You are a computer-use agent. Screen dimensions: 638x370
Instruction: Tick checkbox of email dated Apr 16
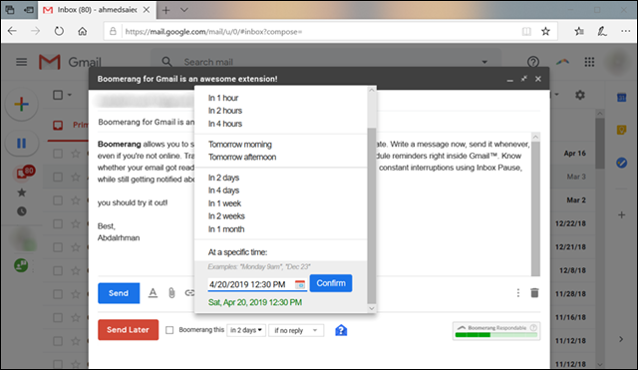click(58, 154)
